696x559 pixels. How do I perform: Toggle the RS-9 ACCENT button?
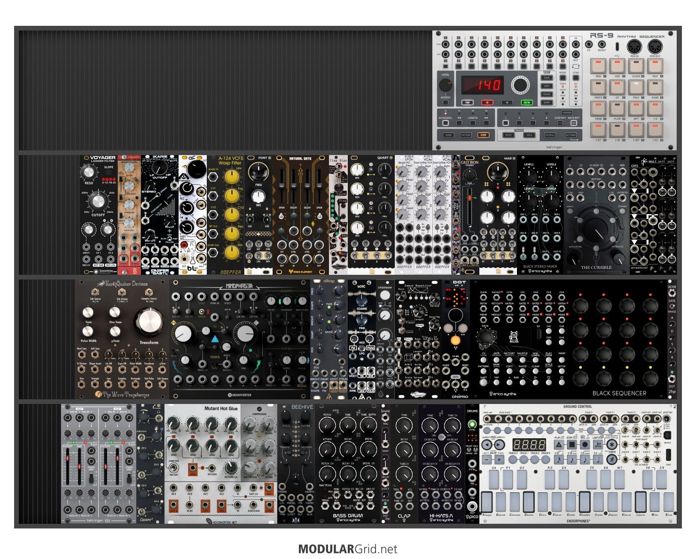tap(446, 102)
